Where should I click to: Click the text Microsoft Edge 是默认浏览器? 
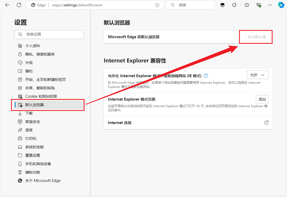[x=133, y=37]
